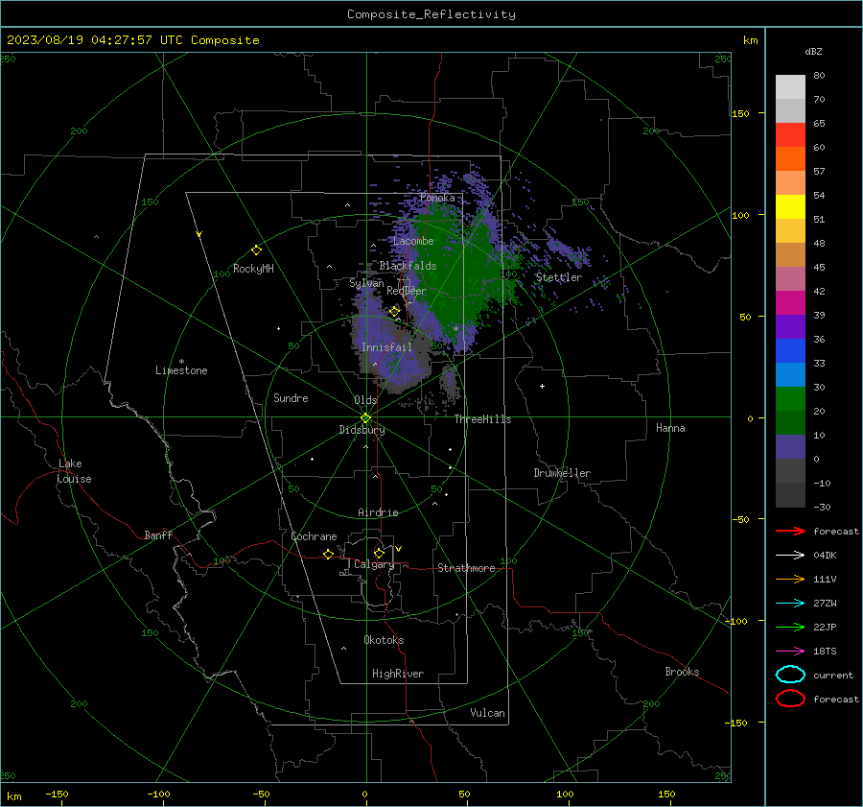The image size is (863, 807).
Task: Pick the slate purple 10 dBZ swatch
Action: [790, 446]
